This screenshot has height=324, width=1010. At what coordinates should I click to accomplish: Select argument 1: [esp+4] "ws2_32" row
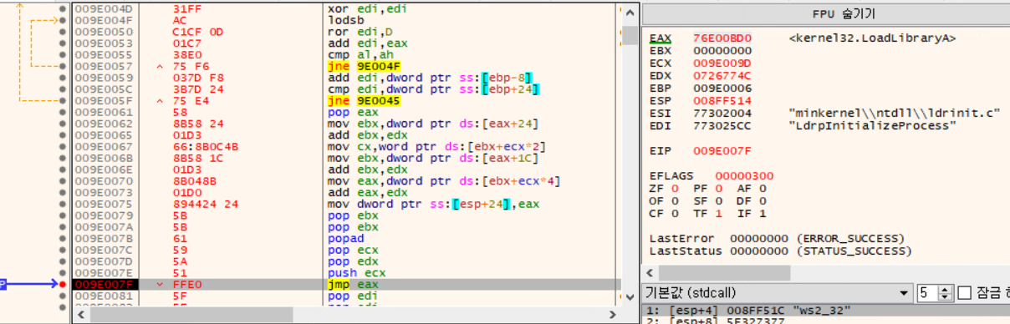point(825,310)
